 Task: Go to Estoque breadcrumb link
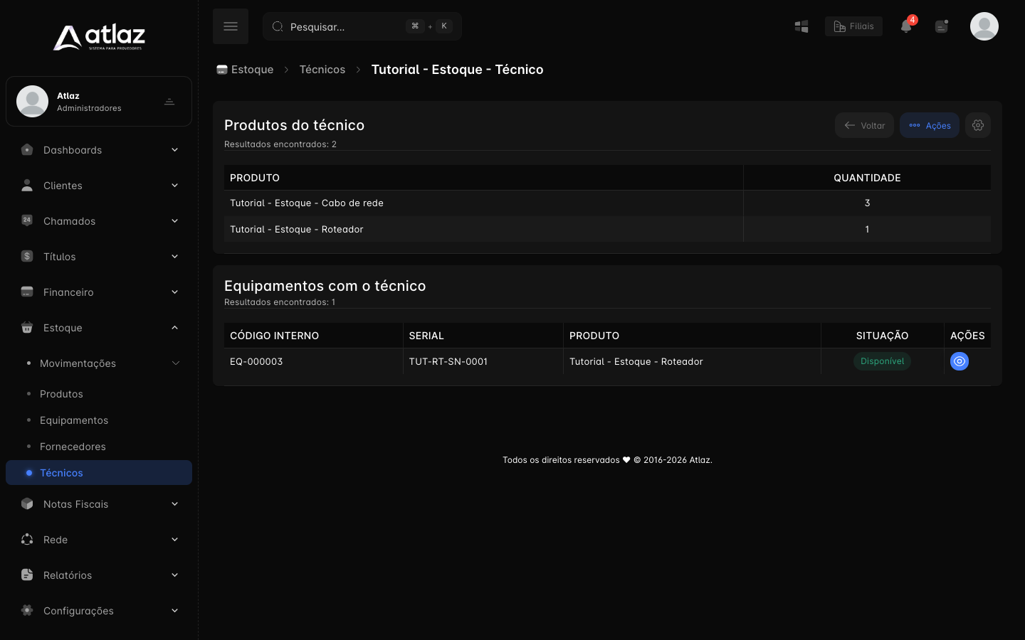pyautogui.click(x=245, y=70)
